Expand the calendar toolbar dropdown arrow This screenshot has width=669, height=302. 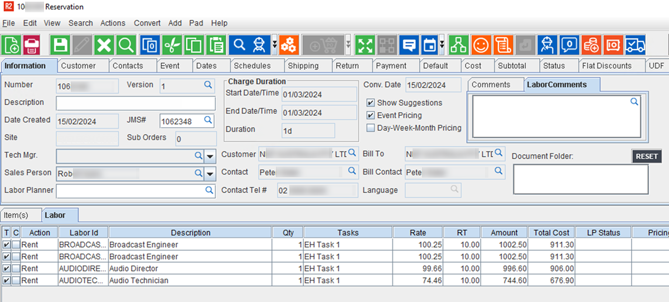click(x=442, y=45)
